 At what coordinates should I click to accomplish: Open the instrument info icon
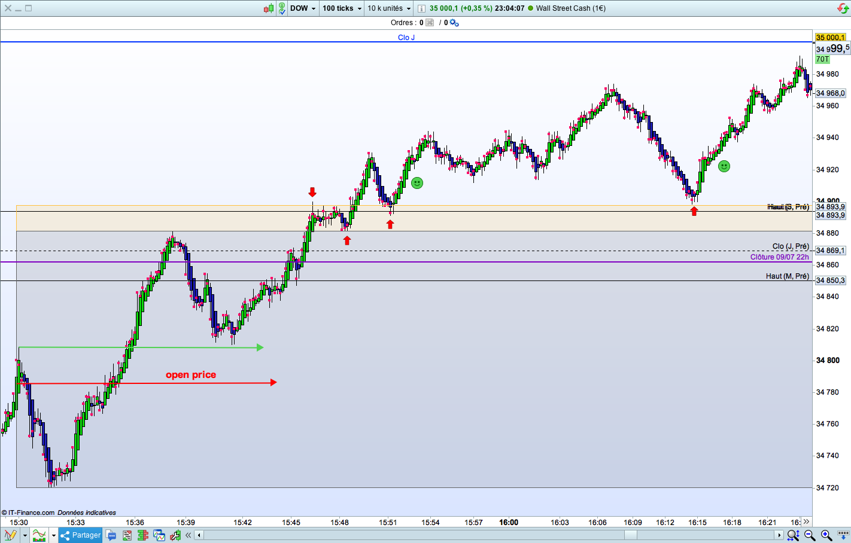(x=421, y=8)
